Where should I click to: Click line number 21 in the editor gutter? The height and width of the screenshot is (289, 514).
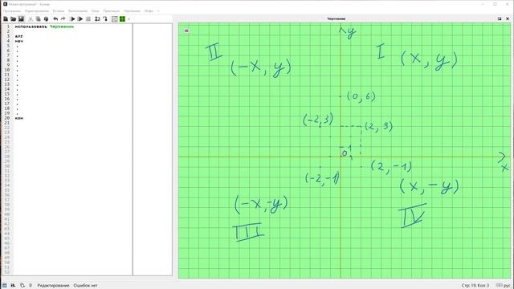click(7, 123)
